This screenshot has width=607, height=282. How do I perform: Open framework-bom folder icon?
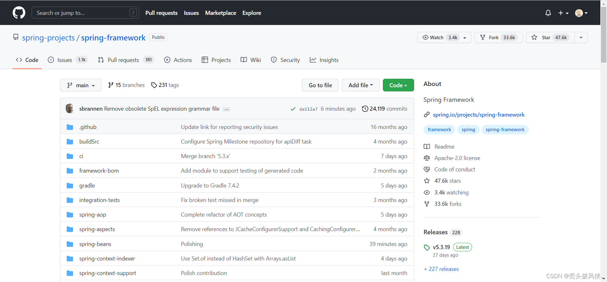tap(70, 171)
